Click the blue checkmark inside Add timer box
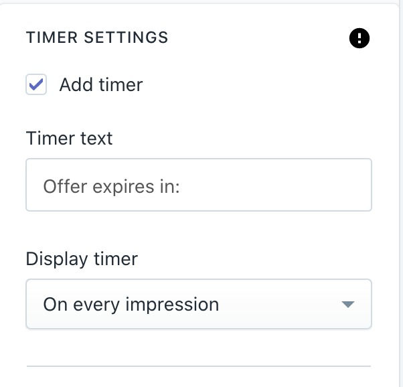This screenshot has height=387, width=403. (x=36, y=84)
